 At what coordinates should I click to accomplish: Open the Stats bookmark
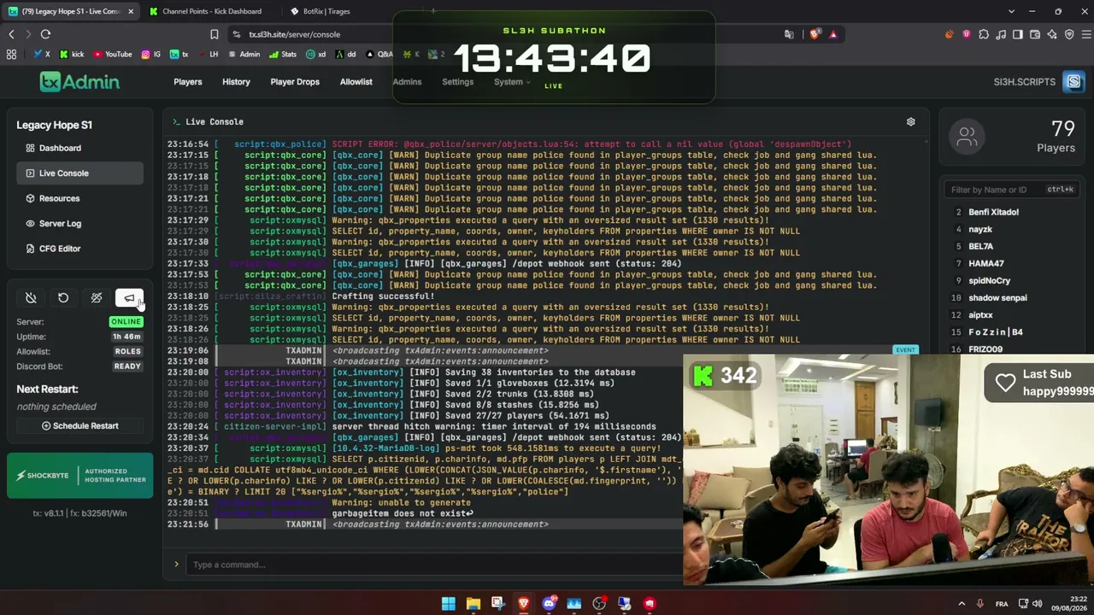(283, 54)
